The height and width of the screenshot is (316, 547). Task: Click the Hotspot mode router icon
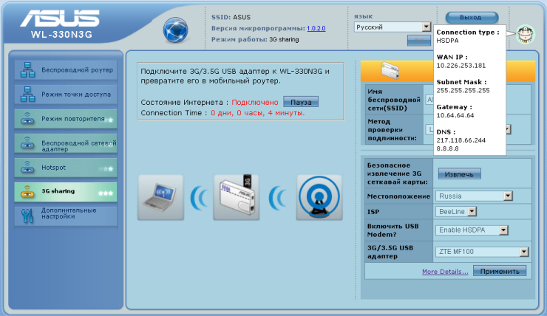coord(27,168)
